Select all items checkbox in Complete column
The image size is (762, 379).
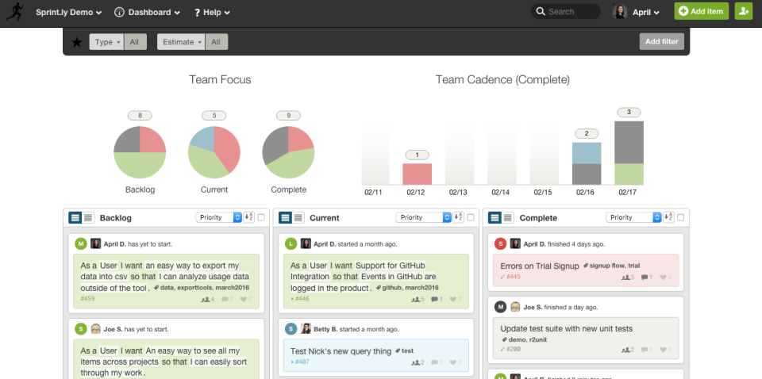coord(680,217)
